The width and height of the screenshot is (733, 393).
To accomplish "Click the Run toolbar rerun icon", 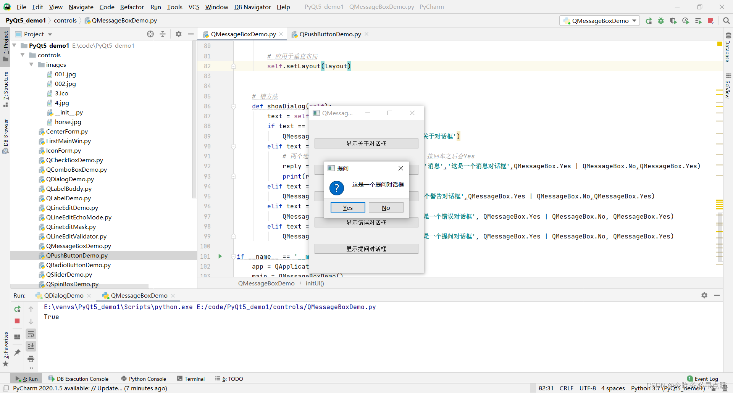I will (649, 21).
